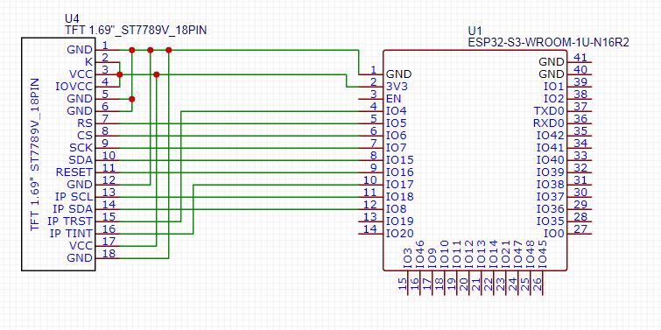Image resolution: width=661 pixels, height=330 pixels.
Task: Click the IO42 pin label on U1
Action: pos(550,136)
